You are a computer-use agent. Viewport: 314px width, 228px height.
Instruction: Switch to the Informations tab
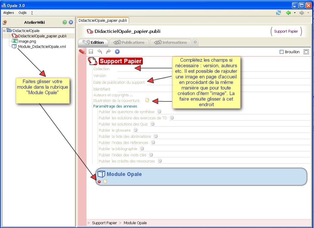tap(170, 42)
